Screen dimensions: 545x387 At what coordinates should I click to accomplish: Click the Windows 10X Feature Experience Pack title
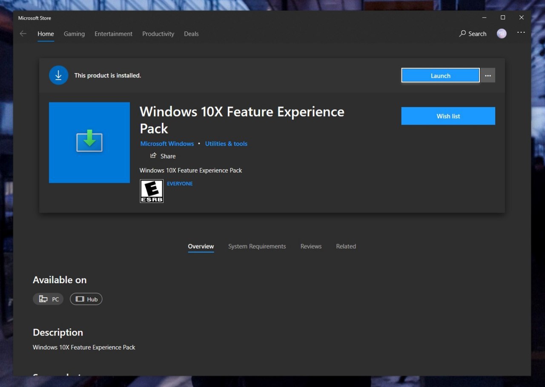click(242, 120)
